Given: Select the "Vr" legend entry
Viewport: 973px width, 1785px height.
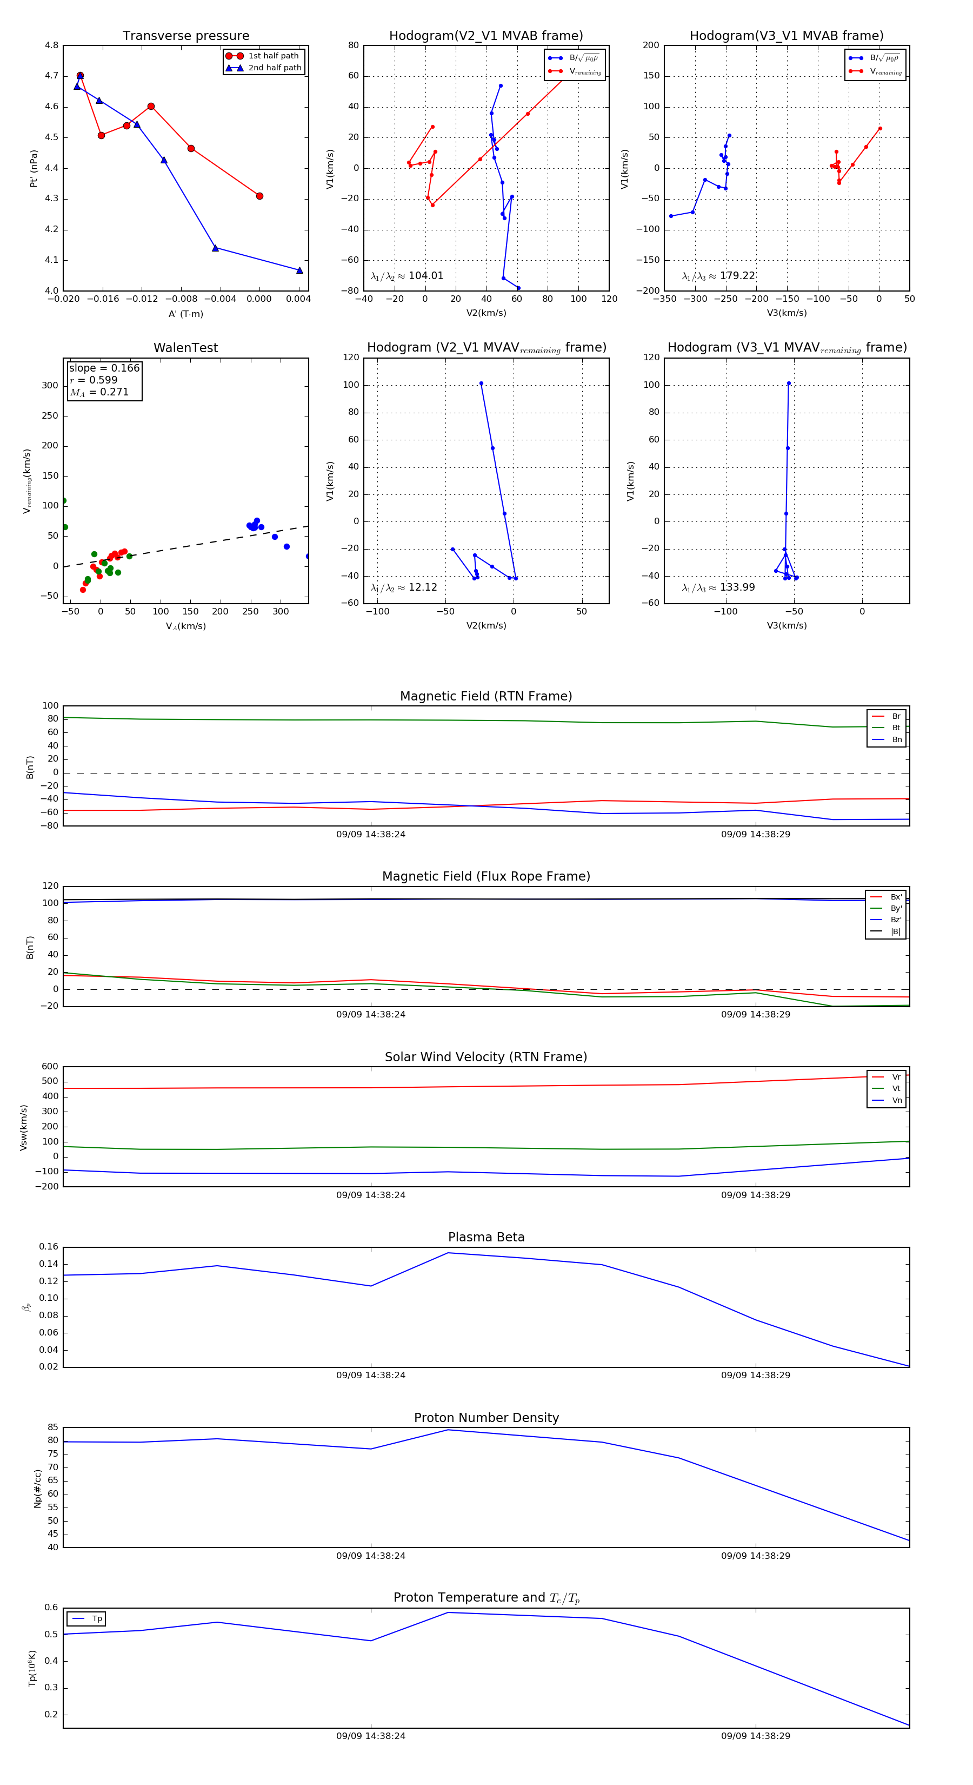Looking at the screenshot, I should tap(887, 1077).
